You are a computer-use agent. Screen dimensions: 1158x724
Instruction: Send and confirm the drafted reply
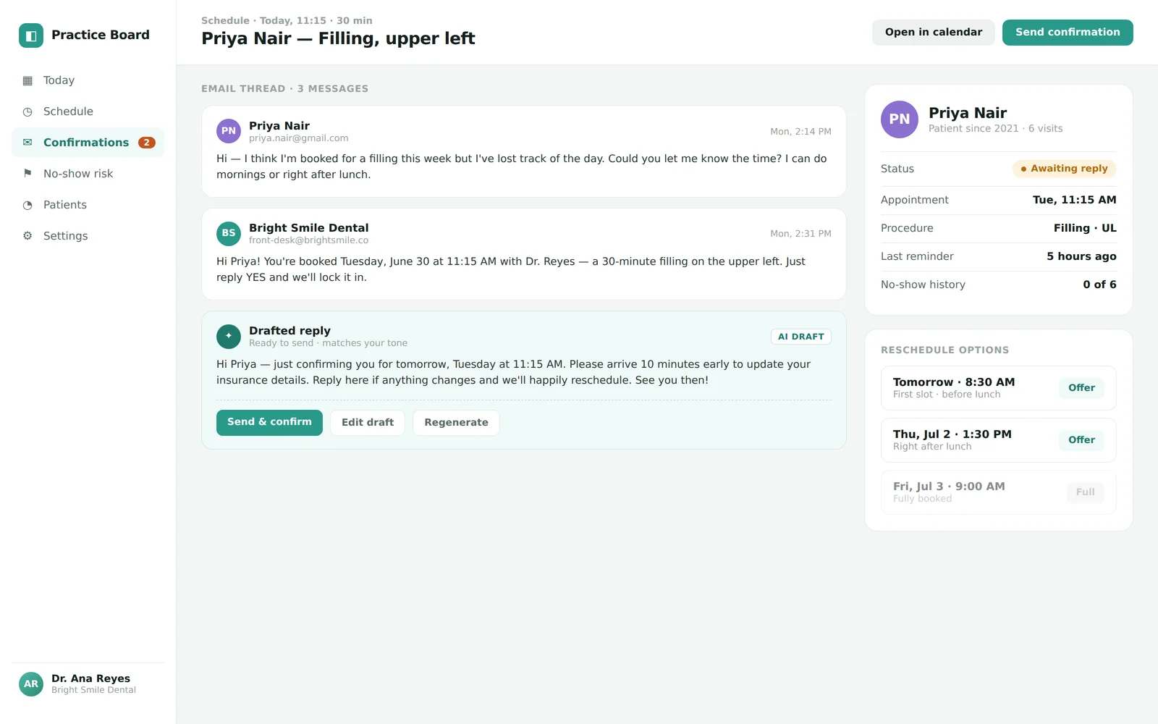pyautogui.click(x=269, y=422)
